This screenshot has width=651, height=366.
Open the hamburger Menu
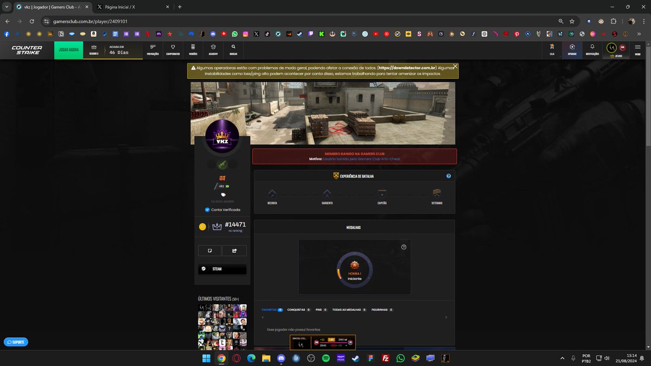(x=637, y=49)
